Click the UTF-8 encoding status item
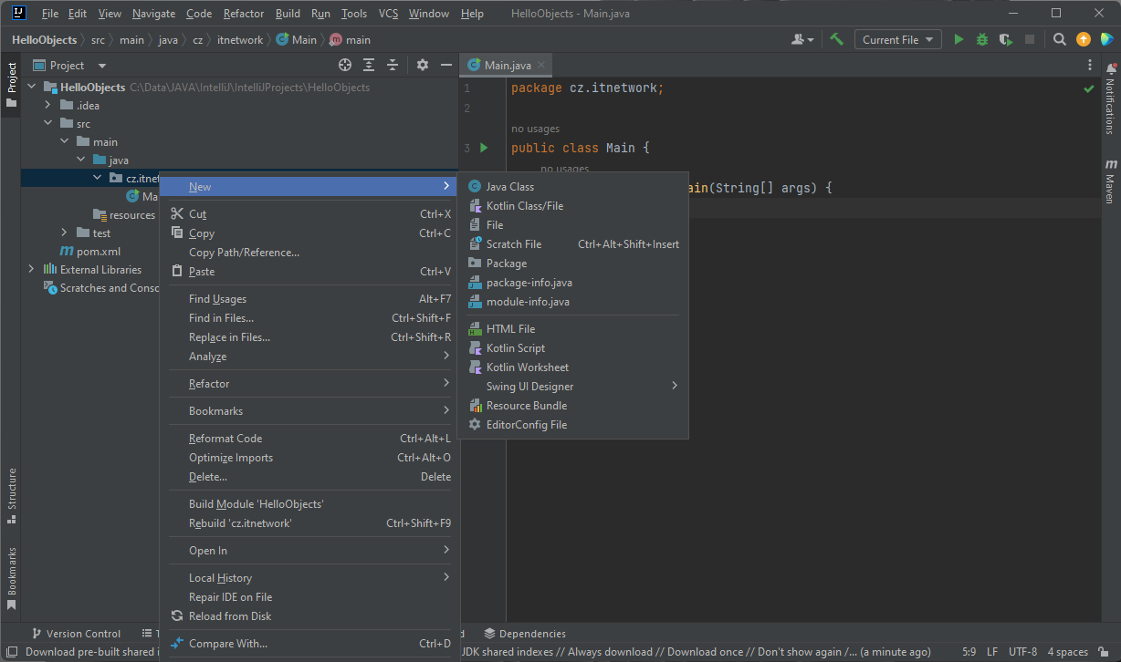1121x662 pixels. point(1021,652)
